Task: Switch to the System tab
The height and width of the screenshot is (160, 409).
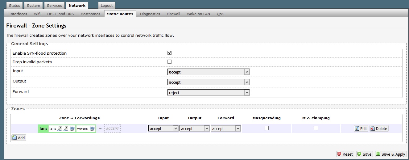Action: pos(33,6)
